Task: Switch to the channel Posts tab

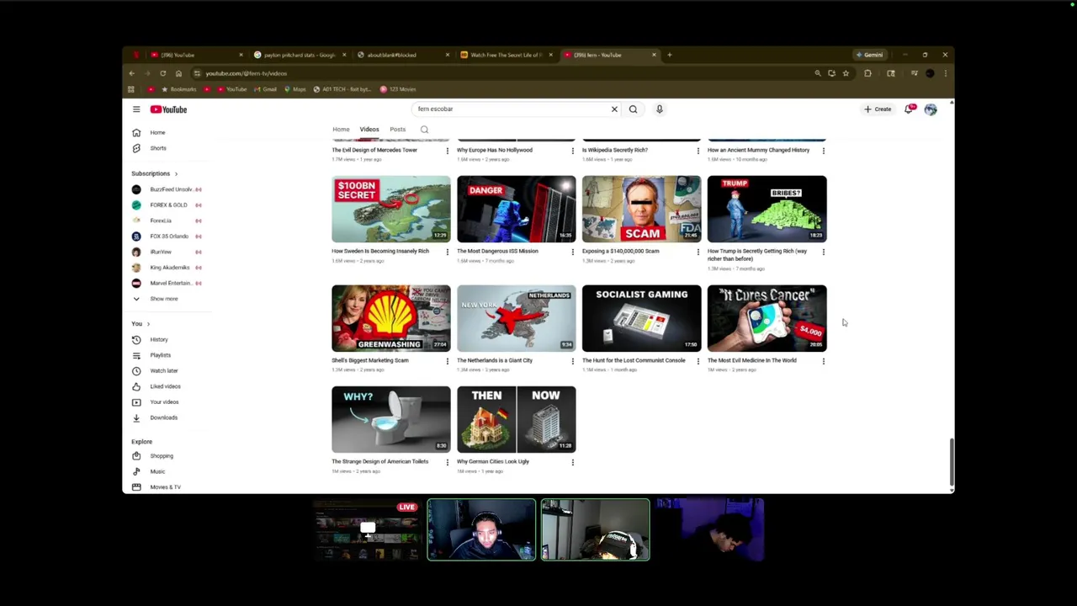Action: (x=397, y=130)
